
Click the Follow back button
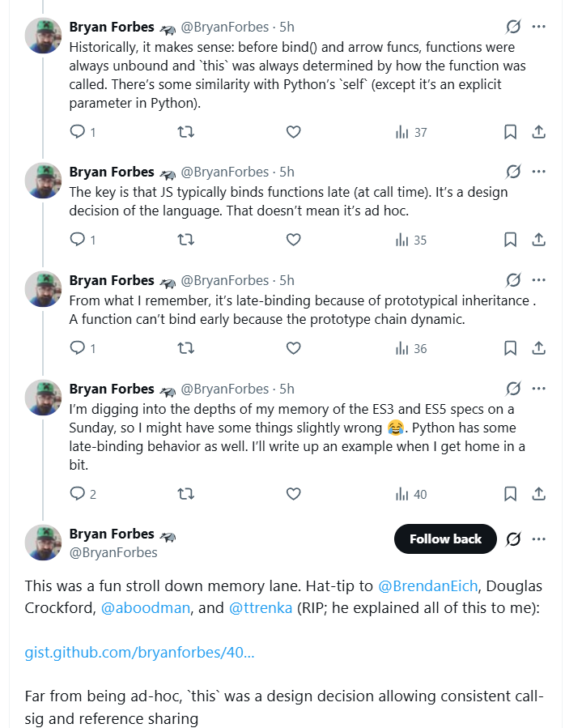coord(445,539)
